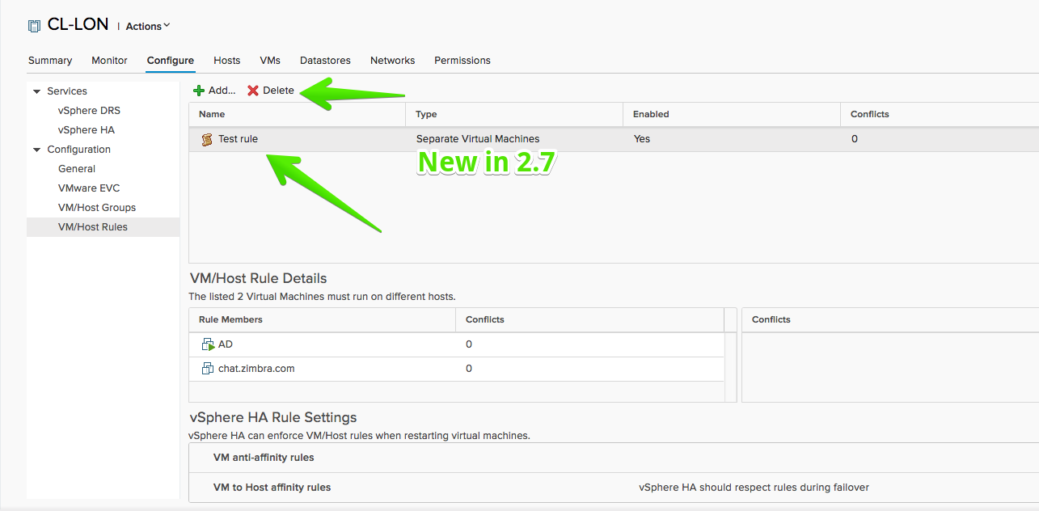Open VM/Host Groups section

tap(97, 208)
